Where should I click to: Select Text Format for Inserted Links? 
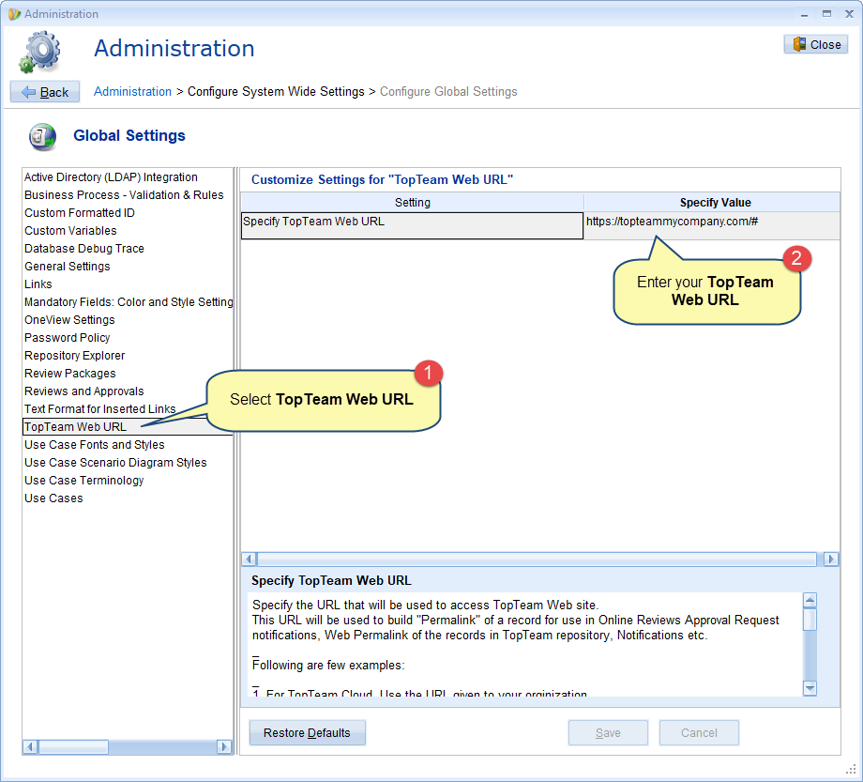coord(100,409)
